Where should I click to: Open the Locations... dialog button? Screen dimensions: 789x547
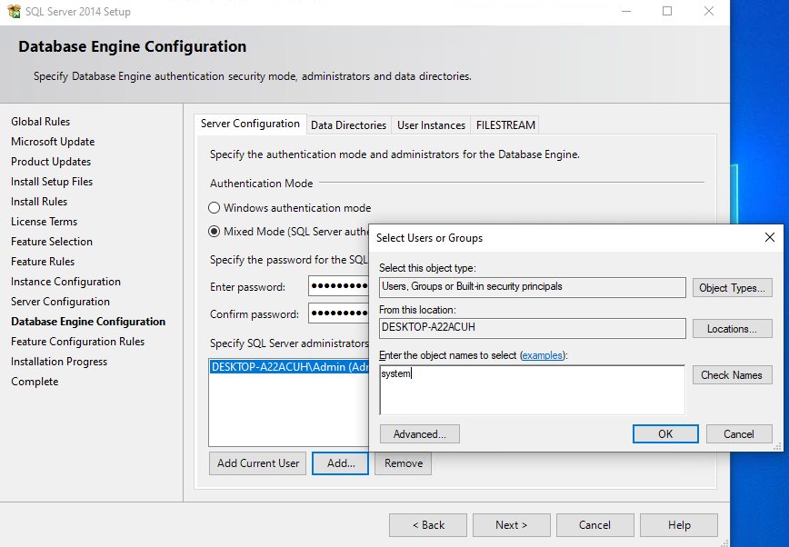click(732, 329)
